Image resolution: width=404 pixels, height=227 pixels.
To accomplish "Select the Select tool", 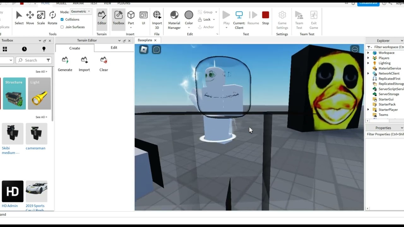I will [x=19, y=18].
